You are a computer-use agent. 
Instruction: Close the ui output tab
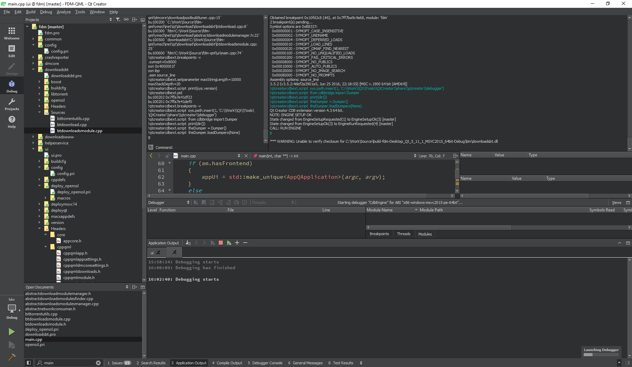coord(158,252)
